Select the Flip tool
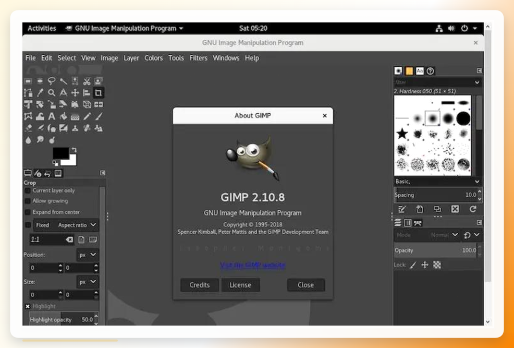The height and width of the screenshot is (348, 514). click(x=99, y=105)
